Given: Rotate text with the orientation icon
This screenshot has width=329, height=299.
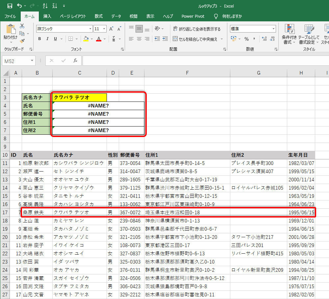Looking at the screenshot, I should pos(157,29).
